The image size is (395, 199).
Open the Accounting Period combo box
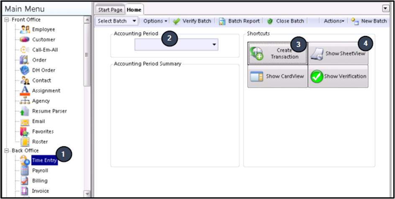[x=176, y=45]
